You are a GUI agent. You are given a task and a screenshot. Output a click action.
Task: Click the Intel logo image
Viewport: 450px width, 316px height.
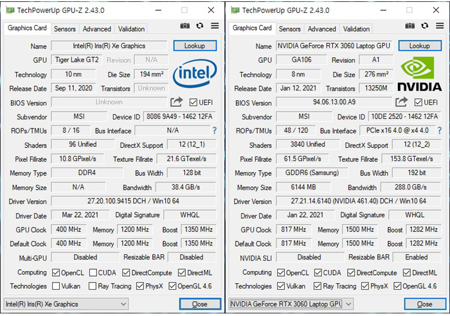195,74
